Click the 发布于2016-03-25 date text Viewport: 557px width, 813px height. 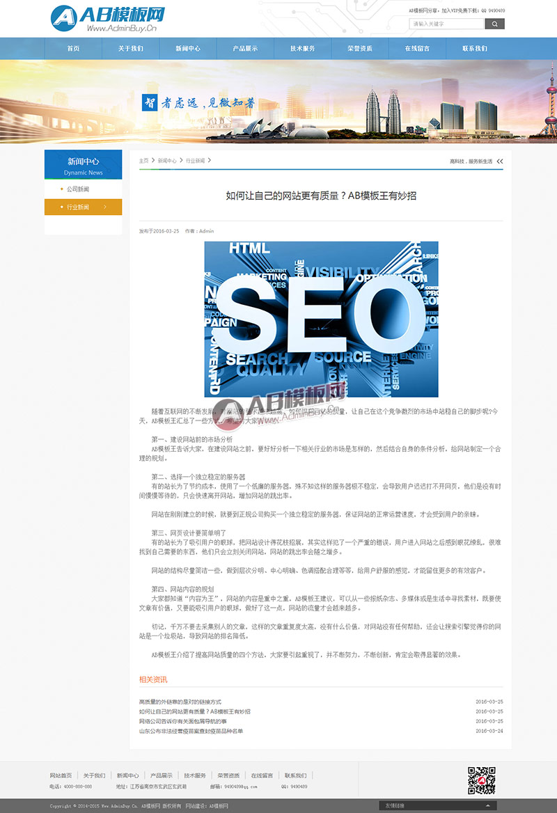click(x=159, y=231)
